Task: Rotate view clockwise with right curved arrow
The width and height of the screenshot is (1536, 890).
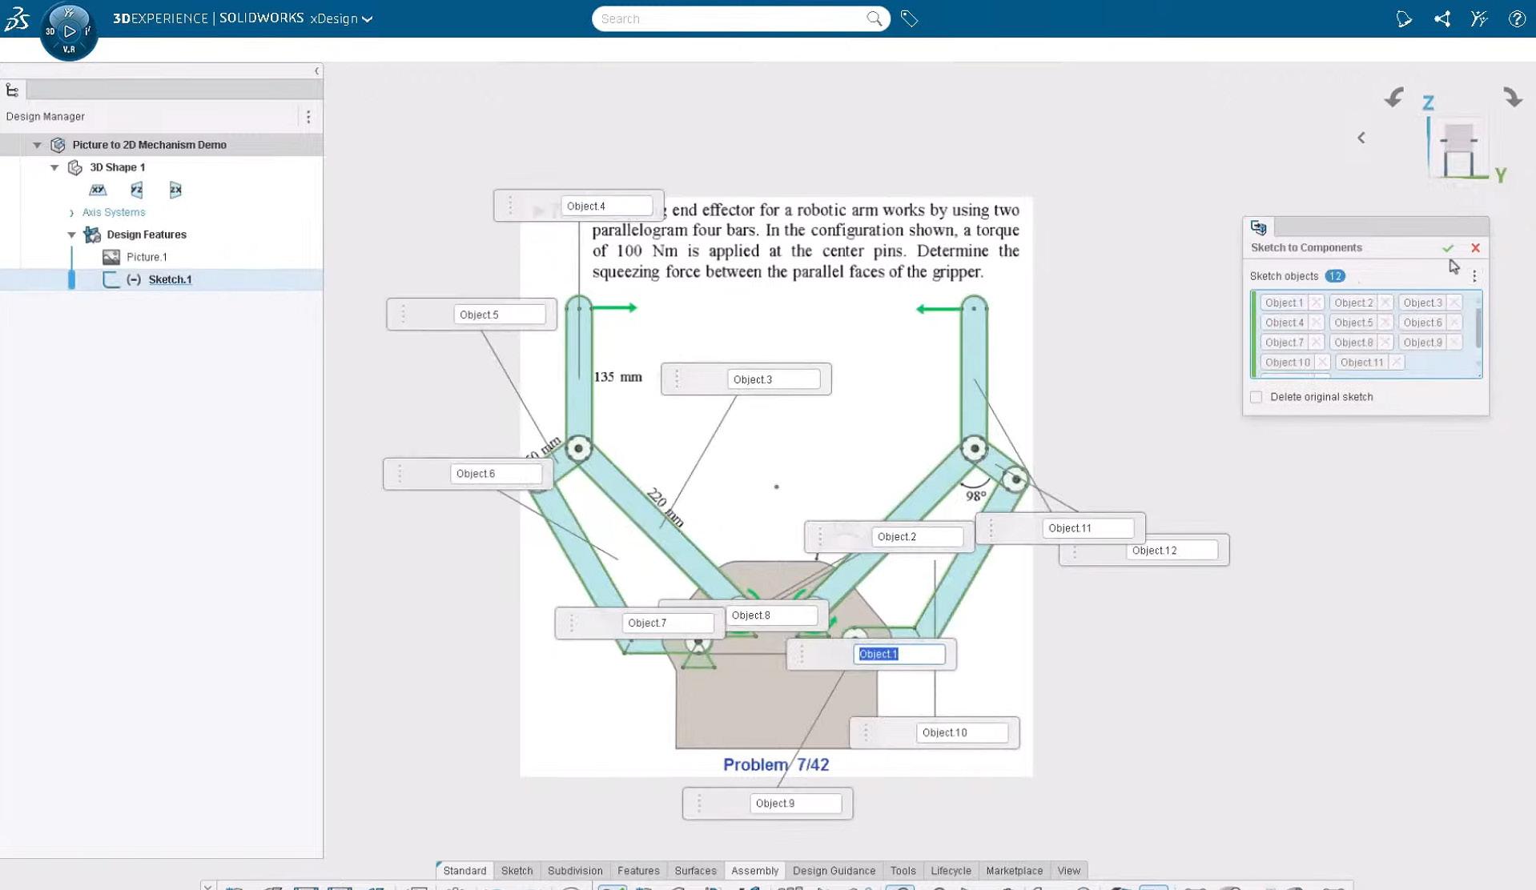Action: tap(1512, 98)
